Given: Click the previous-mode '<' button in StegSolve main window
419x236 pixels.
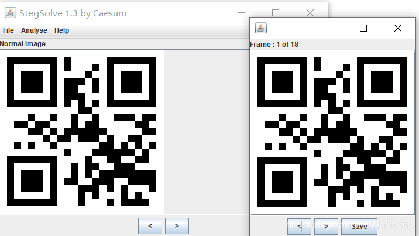Looking at the screenshot, I should (150, 226).
